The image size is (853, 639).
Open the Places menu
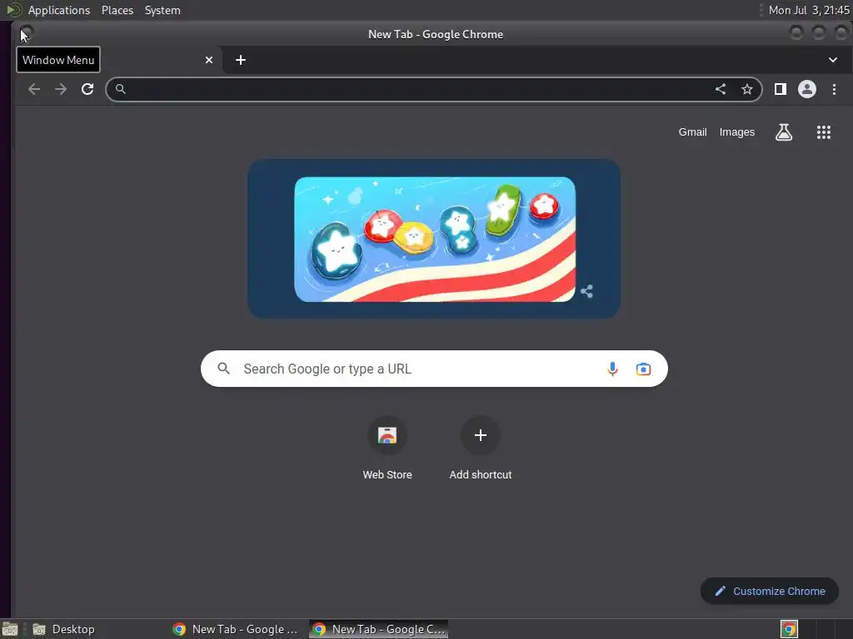tap(117, 10)
